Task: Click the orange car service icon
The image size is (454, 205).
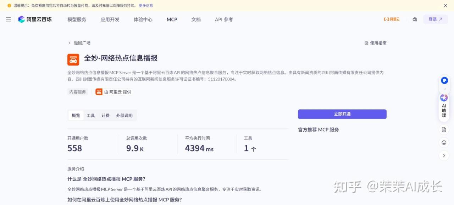Action: (x=73, y=59)
